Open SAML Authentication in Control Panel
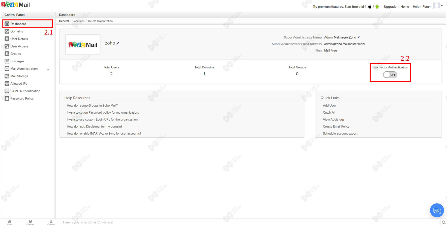This screenshot has height=226, width=447. click(25, 91)
